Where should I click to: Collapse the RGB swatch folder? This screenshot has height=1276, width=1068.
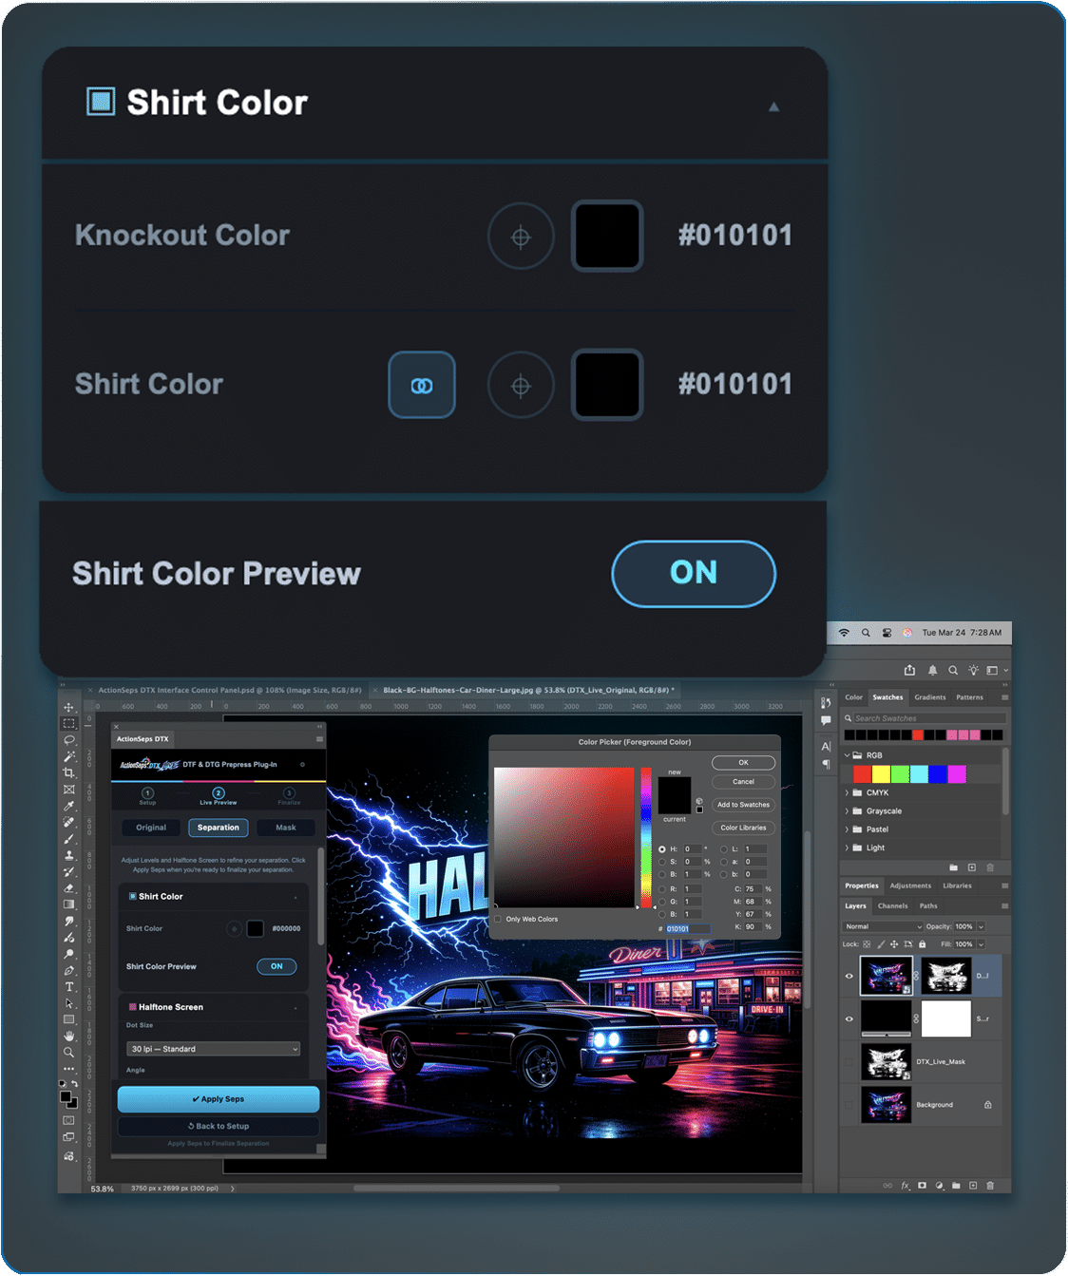click(x=847, y=755)
